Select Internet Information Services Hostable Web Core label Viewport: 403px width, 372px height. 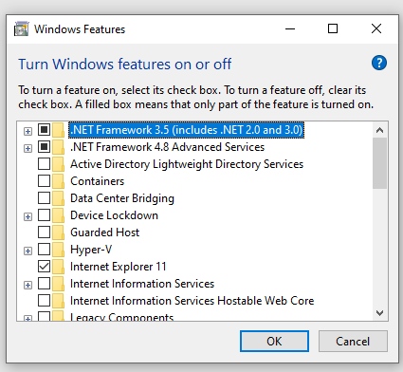coord(192,301)
